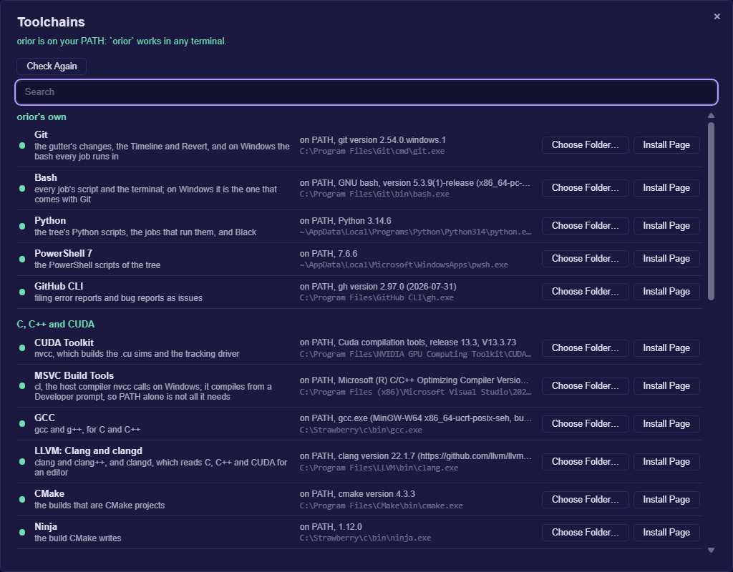Click Choose Folder for Python

coord(585,226)
